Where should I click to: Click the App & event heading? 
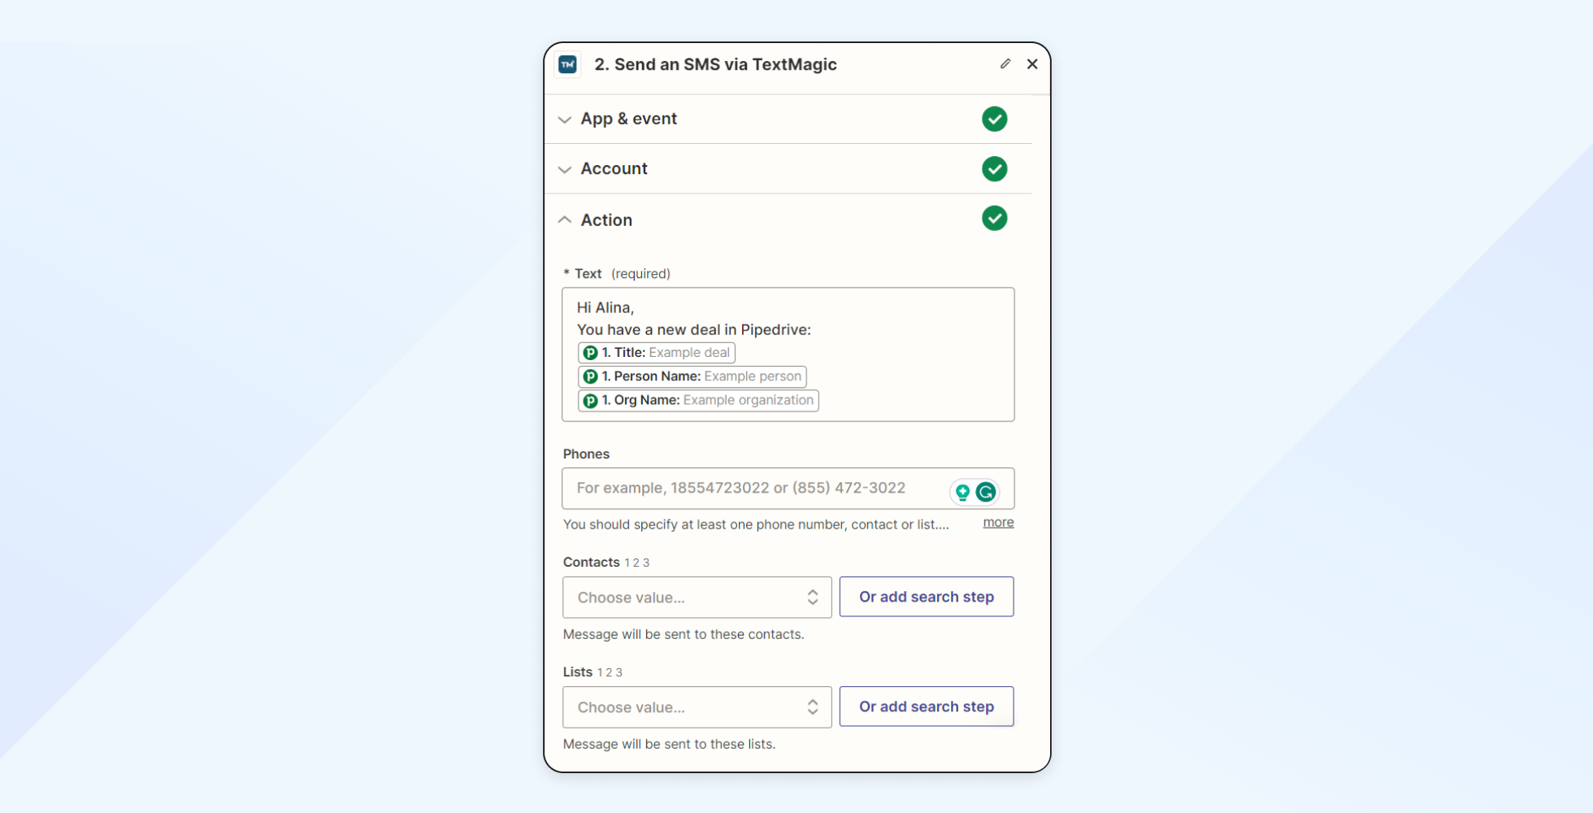[x=628, y=119]
